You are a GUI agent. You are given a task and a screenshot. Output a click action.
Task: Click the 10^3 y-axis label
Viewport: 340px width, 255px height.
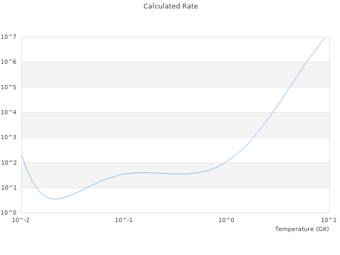(x=10, y=138)
